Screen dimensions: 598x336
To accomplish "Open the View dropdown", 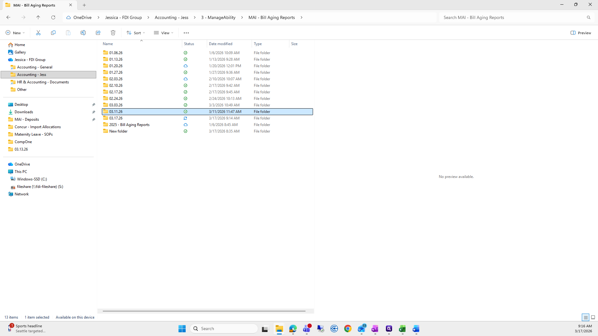I will [164, 33].
